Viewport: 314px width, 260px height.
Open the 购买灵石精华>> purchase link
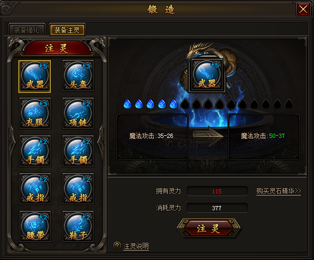(x=278, y=191)
